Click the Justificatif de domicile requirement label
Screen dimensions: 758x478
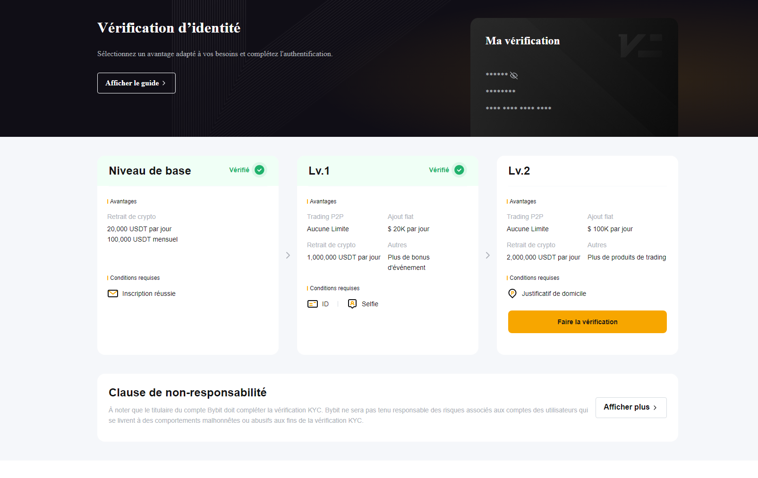pyautogui.click(x=554, y=294)
